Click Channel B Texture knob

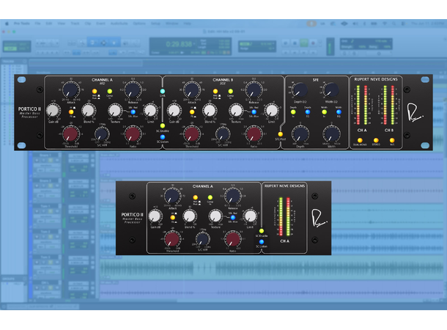point(236,111)
